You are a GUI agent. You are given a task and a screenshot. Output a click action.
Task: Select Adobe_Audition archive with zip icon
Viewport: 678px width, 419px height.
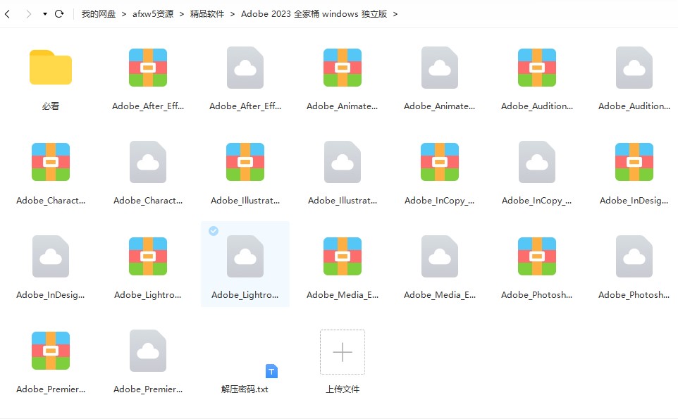(537, 68)
